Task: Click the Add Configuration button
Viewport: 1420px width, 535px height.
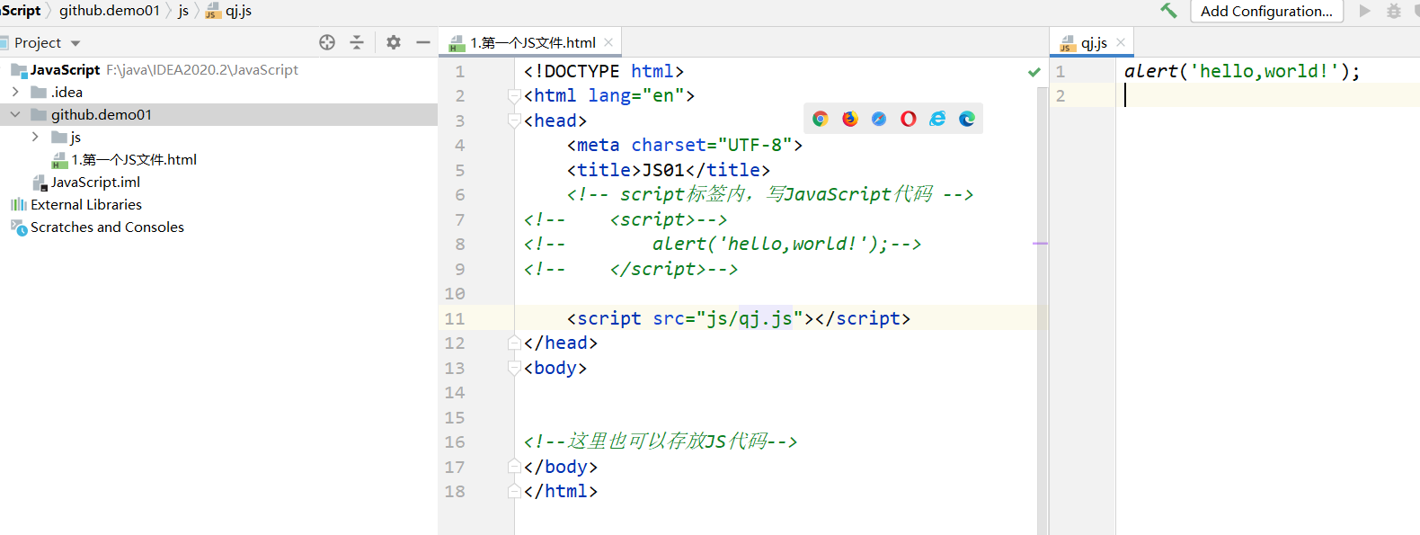Action: coord(1265,11)
